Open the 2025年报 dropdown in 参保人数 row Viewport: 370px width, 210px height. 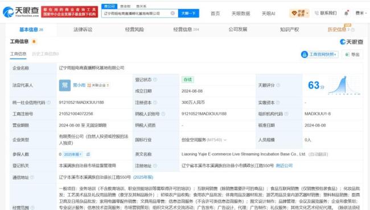point(73,154)
